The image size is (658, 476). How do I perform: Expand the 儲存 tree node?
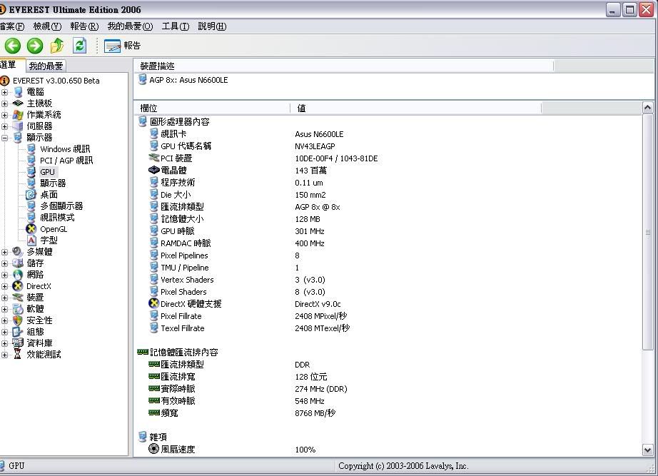pos(4,263)
